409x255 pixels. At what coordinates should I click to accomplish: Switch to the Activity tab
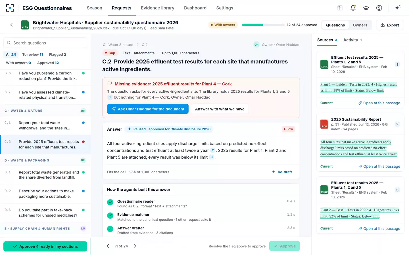point(352,40)
